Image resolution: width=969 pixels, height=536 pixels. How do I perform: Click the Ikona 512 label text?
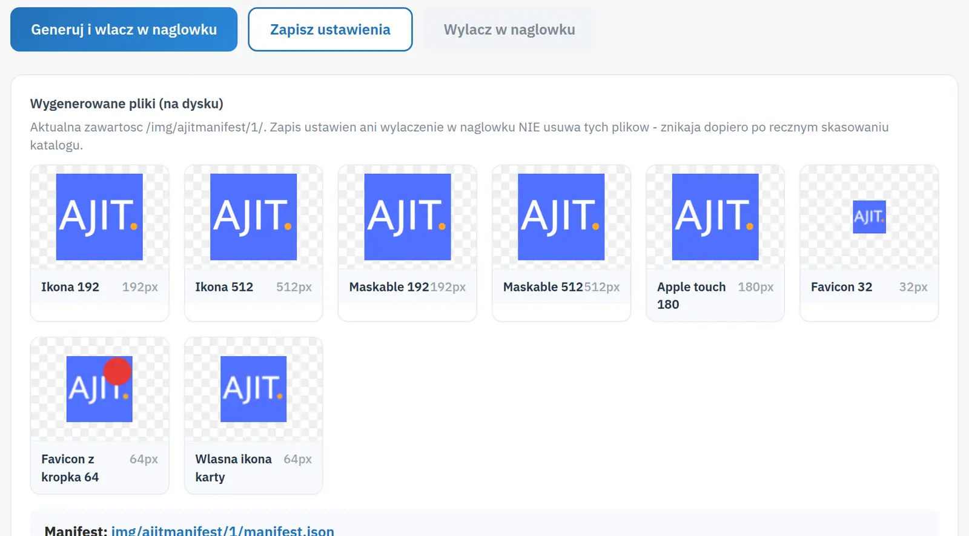click(x=224, y=287)
